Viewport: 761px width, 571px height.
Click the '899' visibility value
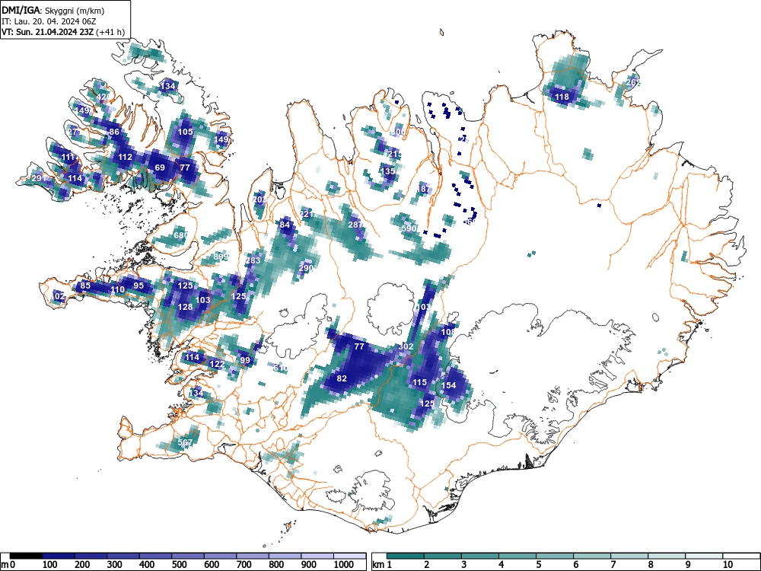[221, 257]
